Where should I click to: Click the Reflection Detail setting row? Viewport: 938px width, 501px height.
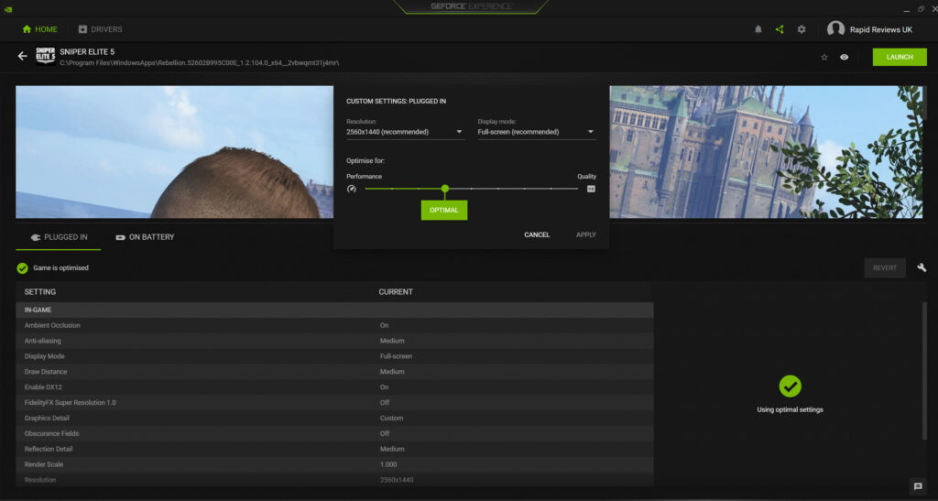334,449
